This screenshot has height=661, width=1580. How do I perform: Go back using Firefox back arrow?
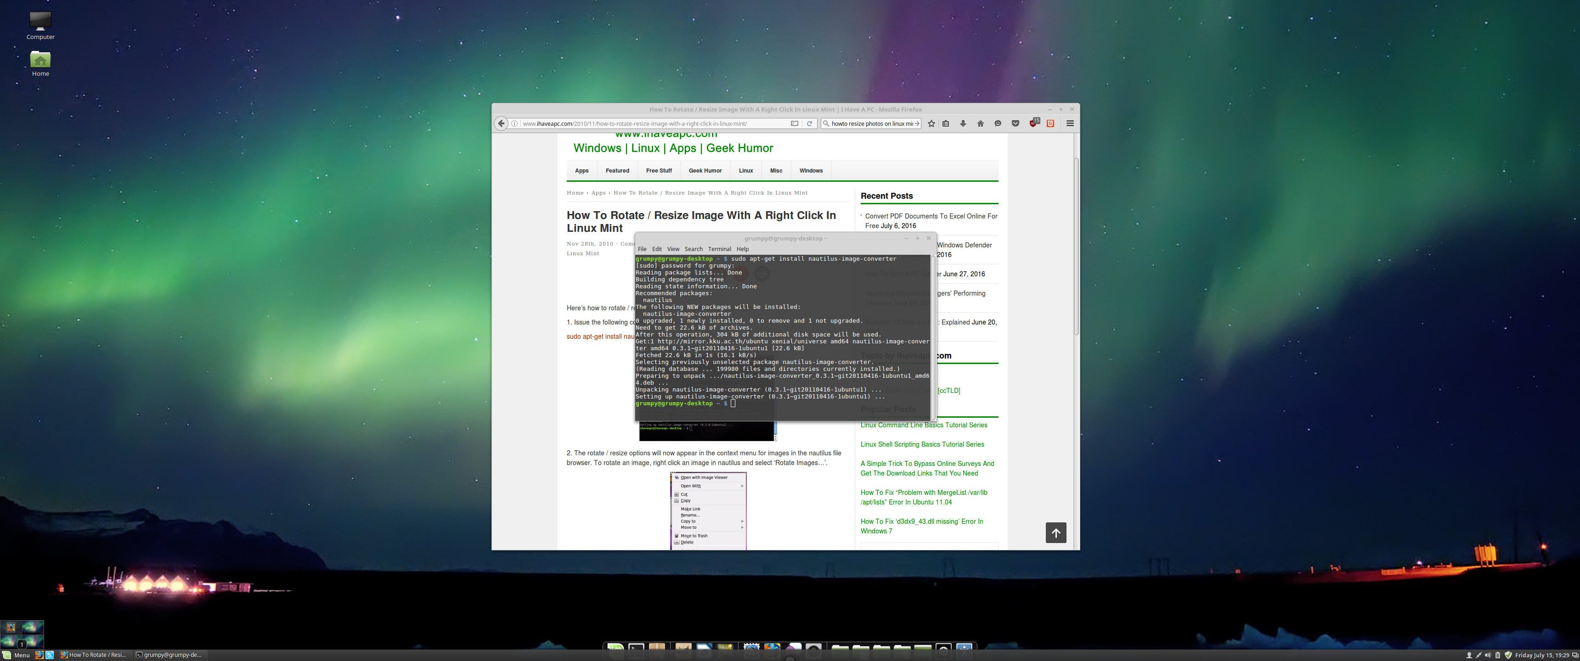pyautogui.click(x=501, y=123)
